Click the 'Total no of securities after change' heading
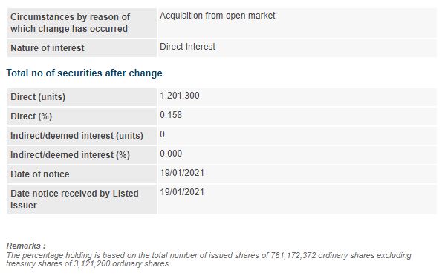445x276 pixels. point(84,73)
